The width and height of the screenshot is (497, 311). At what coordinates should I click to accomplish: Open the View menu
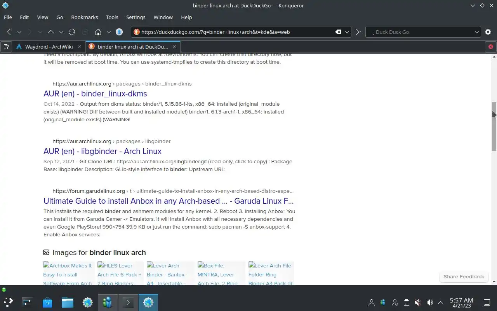[x=43, y=17]
